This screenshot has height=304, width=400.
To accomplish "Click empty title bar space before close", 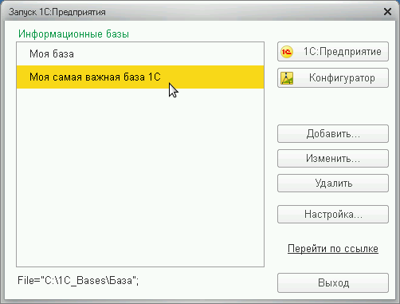I will [245, 12].
